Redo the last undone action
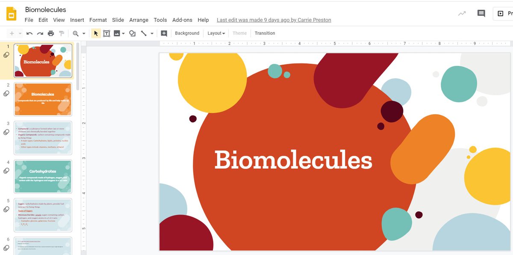 [40, 33]
